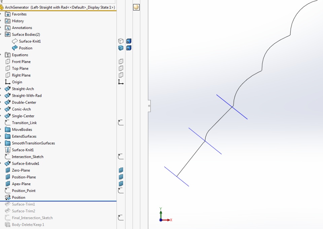
Task: Toggle Top Plane visibility in display pane
Action: (x=121, y=68)
